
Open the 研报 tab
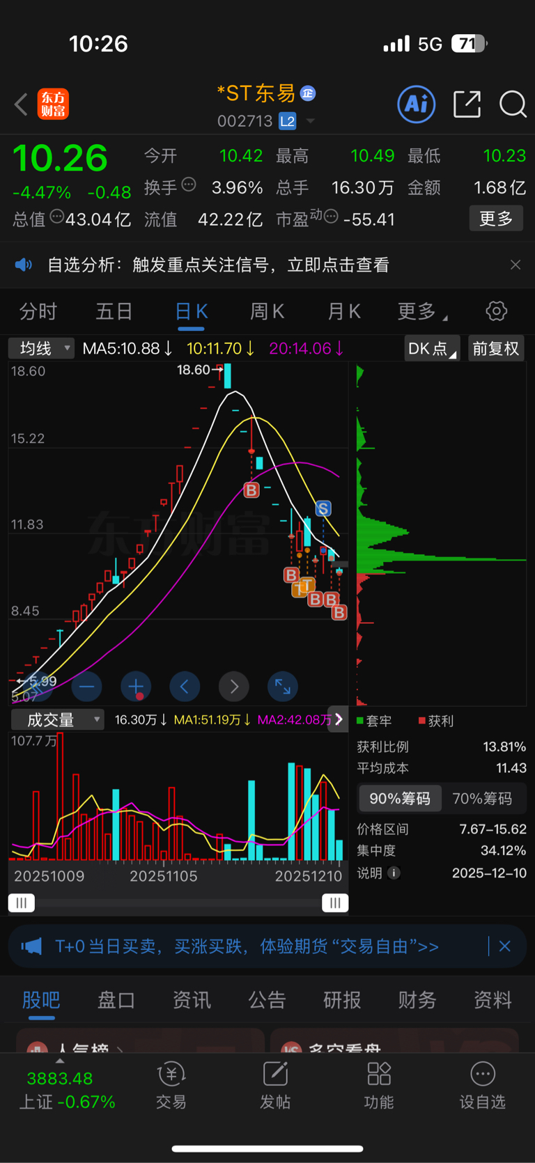pos(342,1000)
